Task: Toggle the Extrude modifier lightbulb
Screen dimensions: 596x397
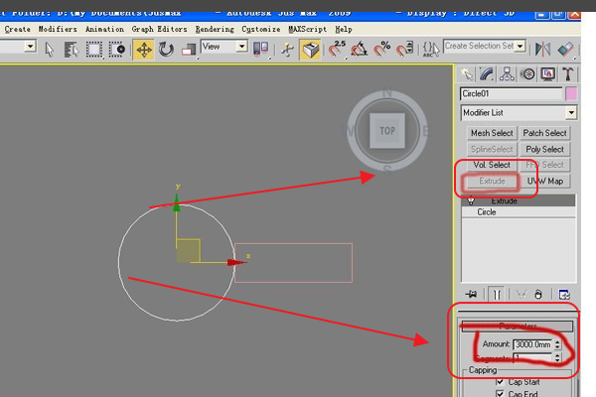Action: (x=471, y=200)
